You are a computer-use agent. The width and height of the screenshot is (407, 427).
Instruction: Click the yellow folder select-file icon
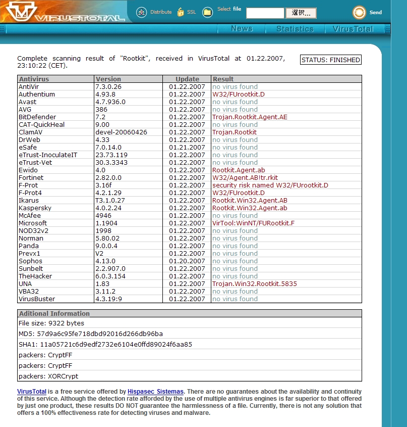(207, 12)
